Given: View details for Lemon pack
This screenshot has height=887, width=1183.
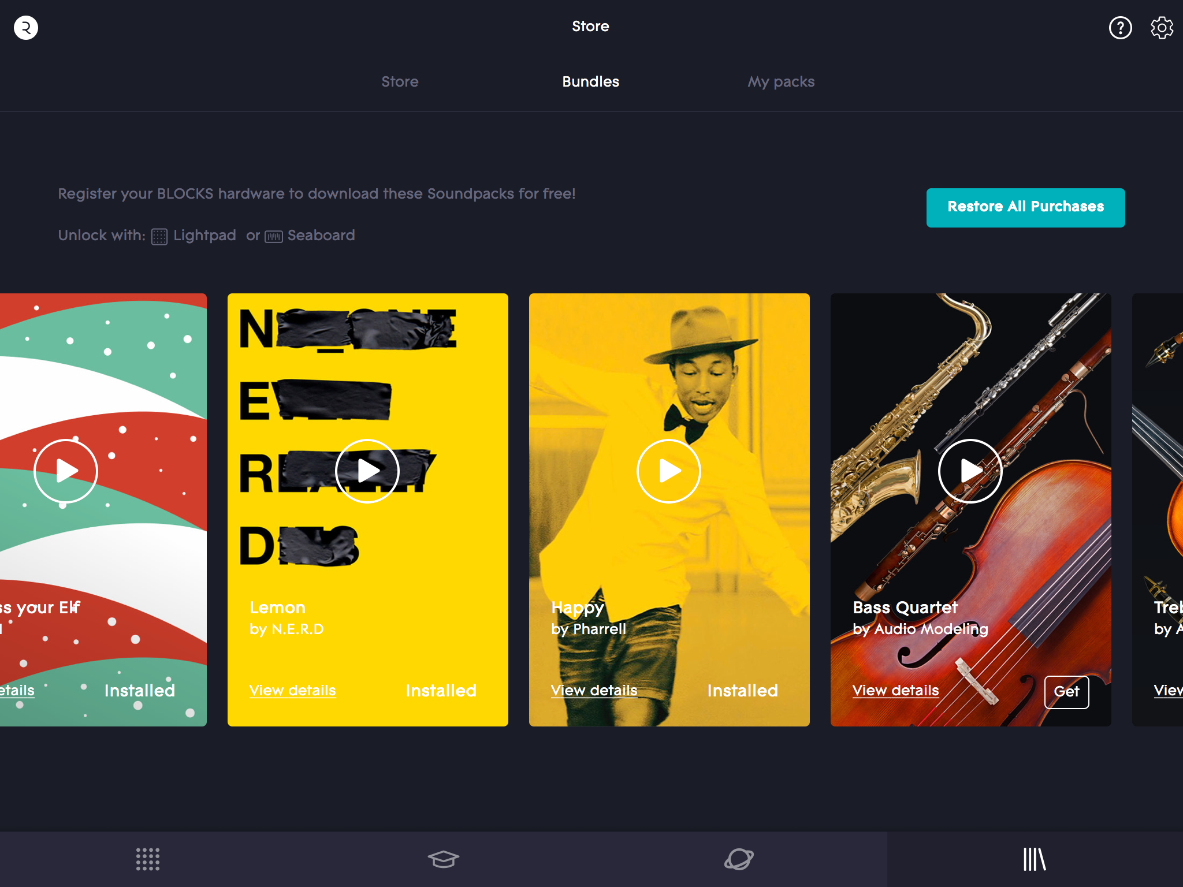Looking at the screenshot, I should 292,691.
